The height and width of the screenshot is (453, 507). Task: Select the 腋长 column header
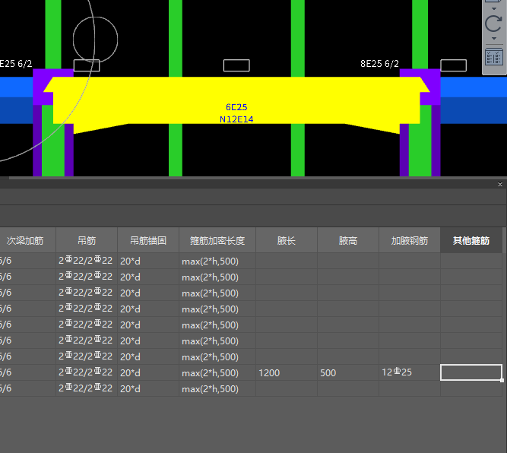coord(287,240)
